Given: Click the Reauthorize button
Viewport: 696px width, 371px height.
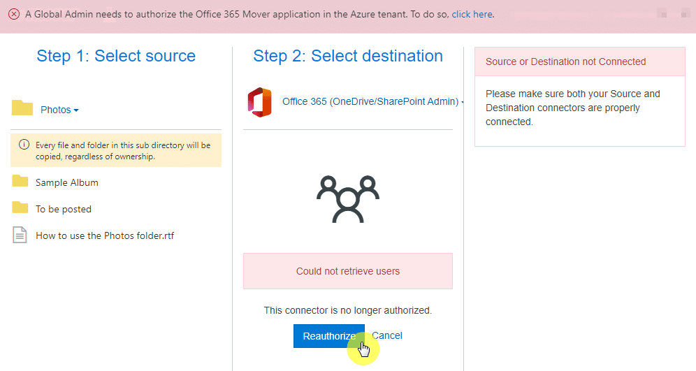Looking at the screenshot, I should [x=329, y=336].
